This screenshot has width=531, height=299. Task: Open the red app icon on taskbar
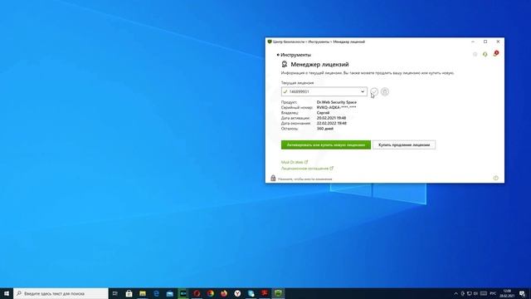click(265, 293)
